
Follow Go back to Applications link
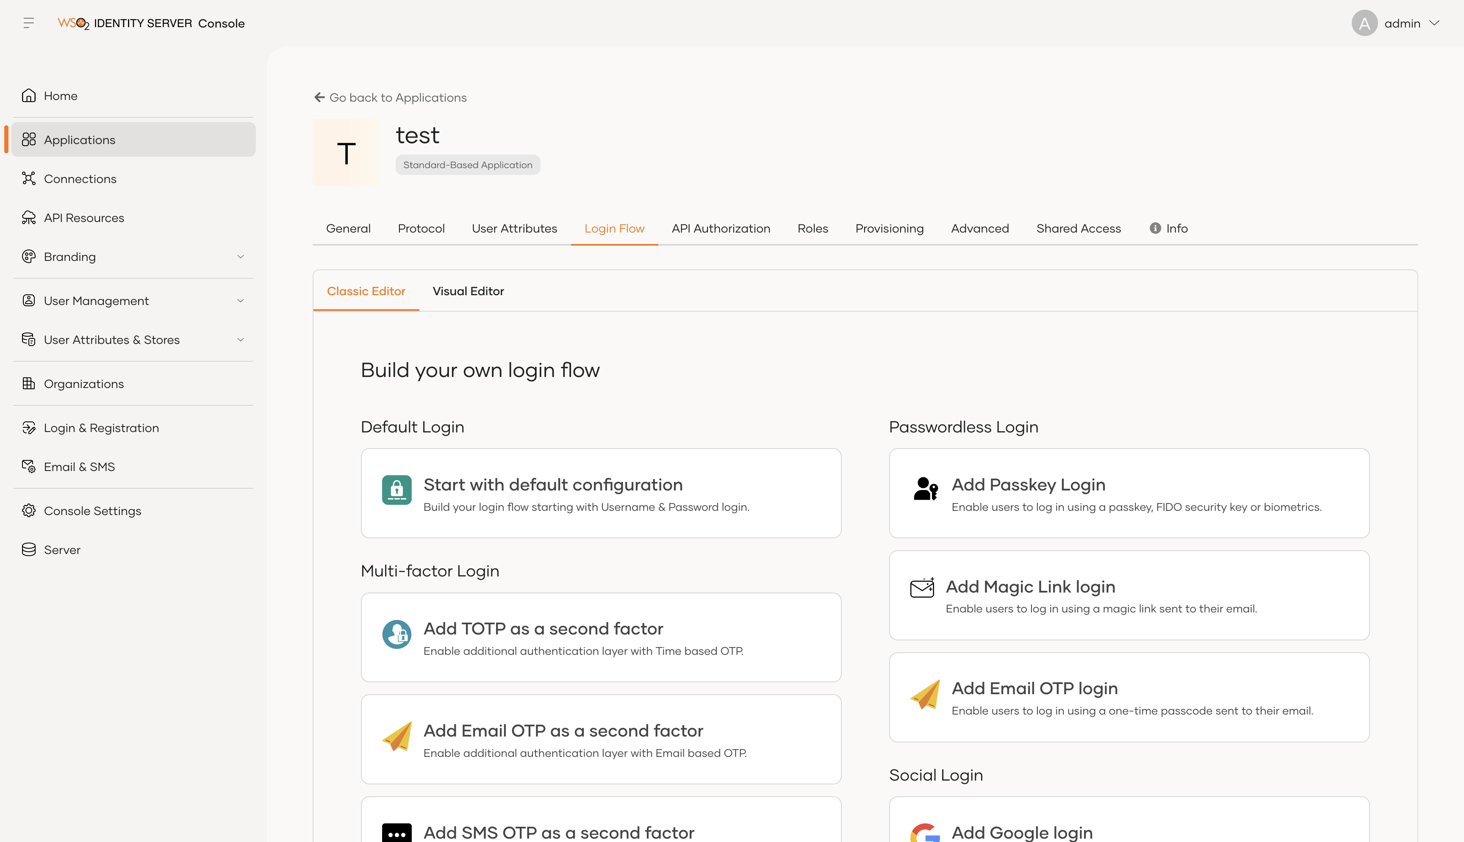(390, 97)
